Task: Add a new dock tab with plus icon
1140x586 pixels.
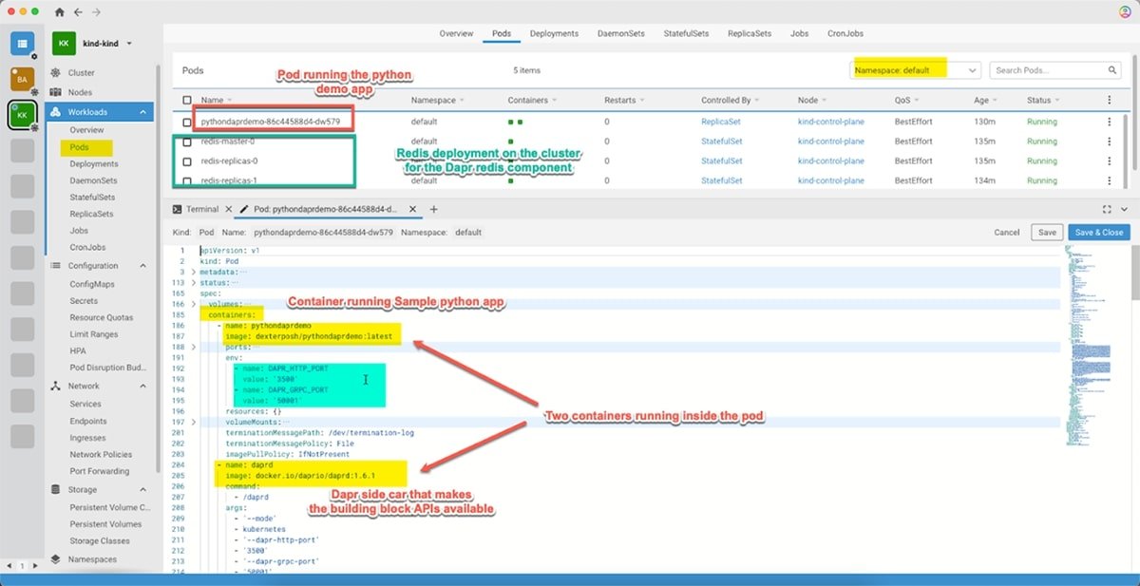Action: [434, 209]
